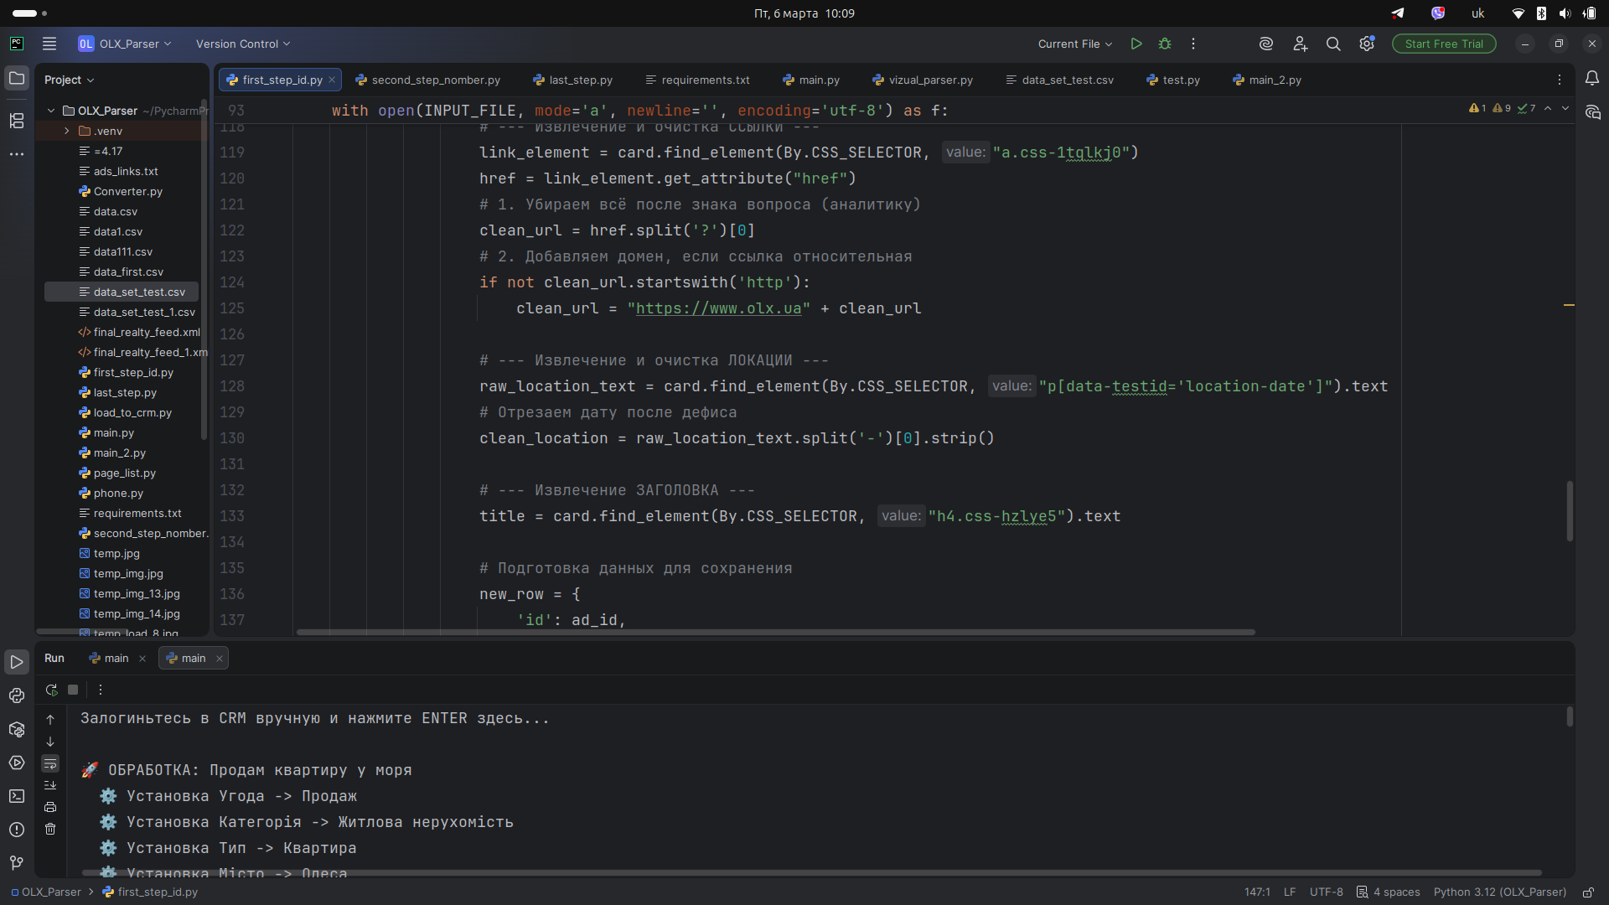Image resolution: width=1609 pixels, height=905 pixels.
Task: Switch to the vizual_parser.py tab
Action: tap(923, 80)
